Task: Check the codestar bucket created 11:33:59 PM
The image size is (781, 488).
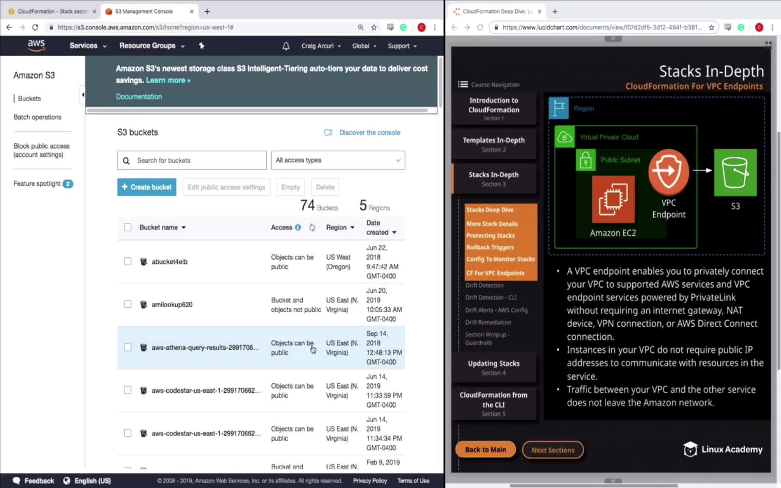Action: point(128,390)
